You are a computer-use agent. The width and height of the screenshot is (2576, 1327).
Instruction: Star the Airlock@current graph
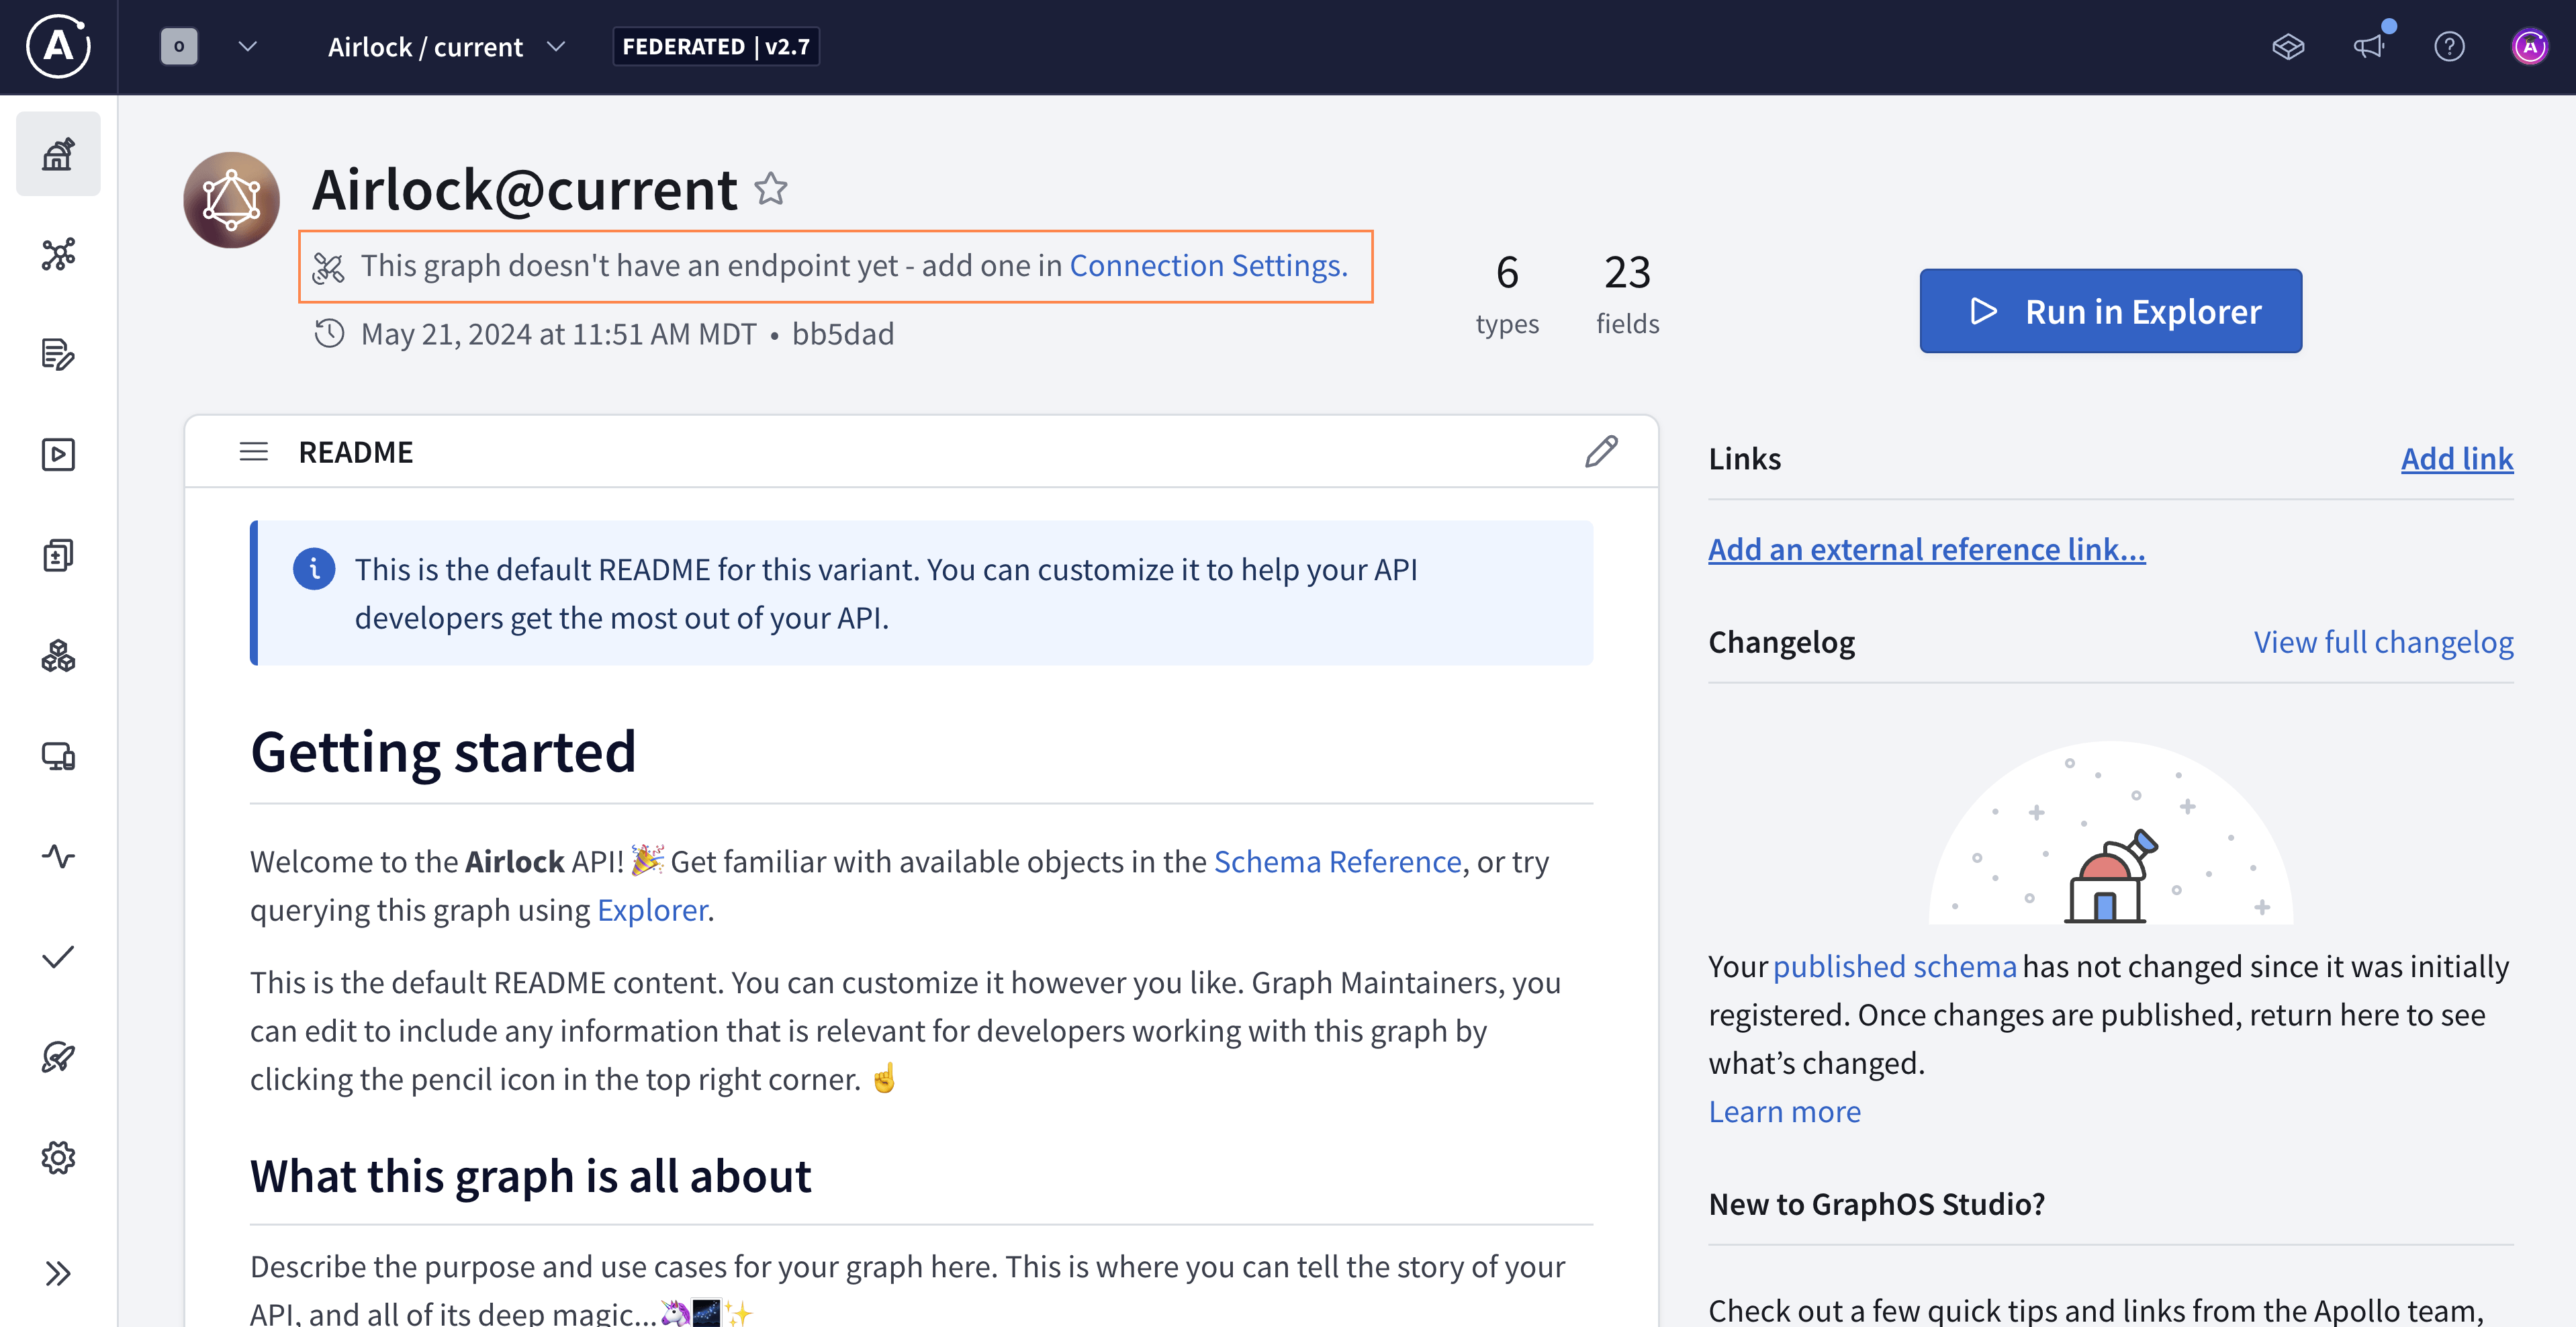[771, 189]
